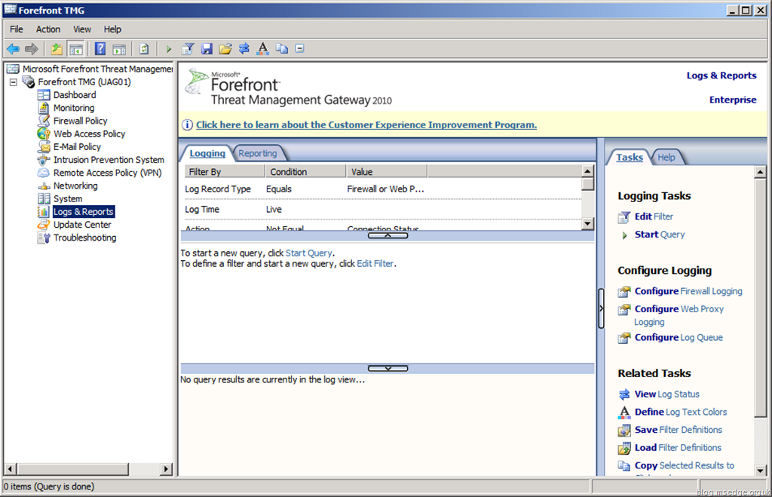Select Remote Access Policy (VPN) in tree
The image size is (772, 497).
(107, 173)
